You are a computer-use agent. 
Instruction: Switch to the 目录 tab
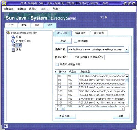pos(37,25)
